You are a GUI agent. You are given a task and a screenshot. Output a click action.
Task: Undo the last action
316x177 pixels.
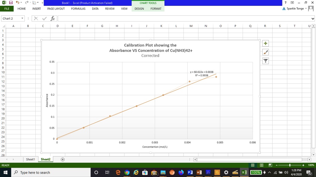tap(17, 2)
